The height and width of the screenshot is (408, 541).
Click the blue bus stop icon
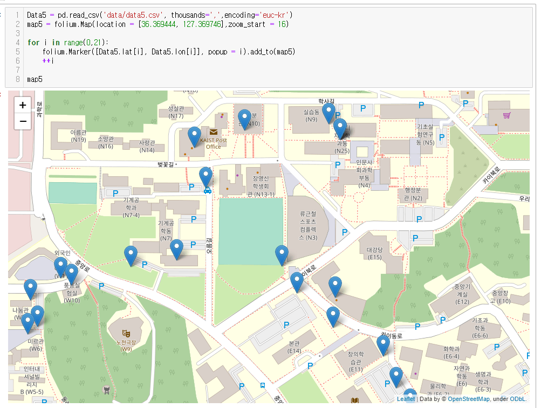coord(262,385)
